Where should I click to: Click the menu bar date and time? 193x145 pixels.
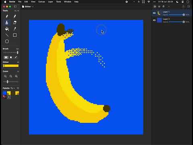[x=166, y=2]
